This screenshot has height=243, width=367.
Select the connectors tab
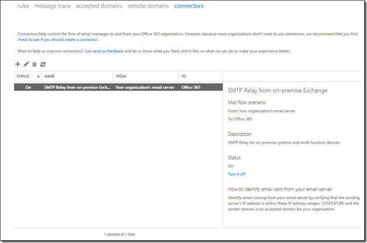189,6
